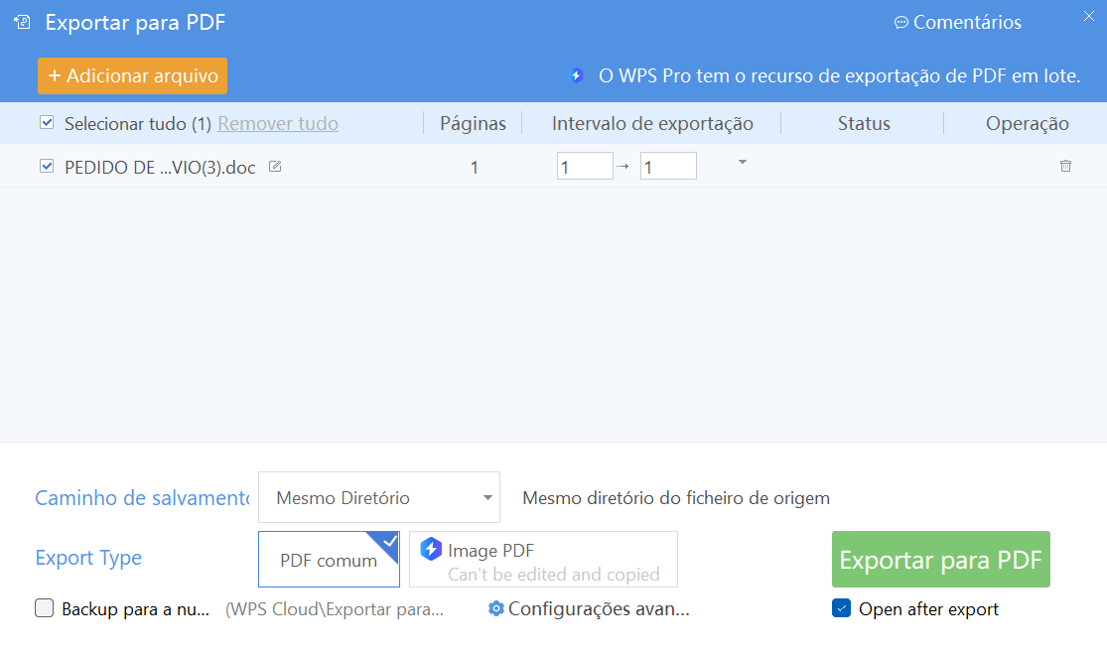
Task: Click Adicionar arquivo to add a file
Action: coord(132,74)
